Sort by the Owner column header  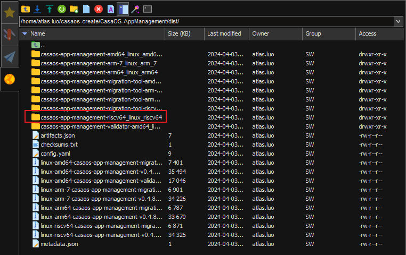275,33
